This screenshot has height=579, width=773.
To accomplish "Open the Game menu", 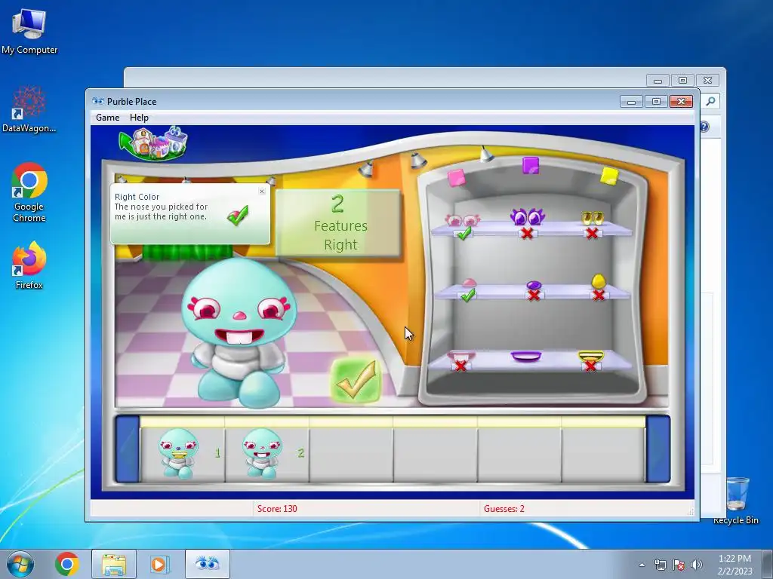I will point(107,118).
